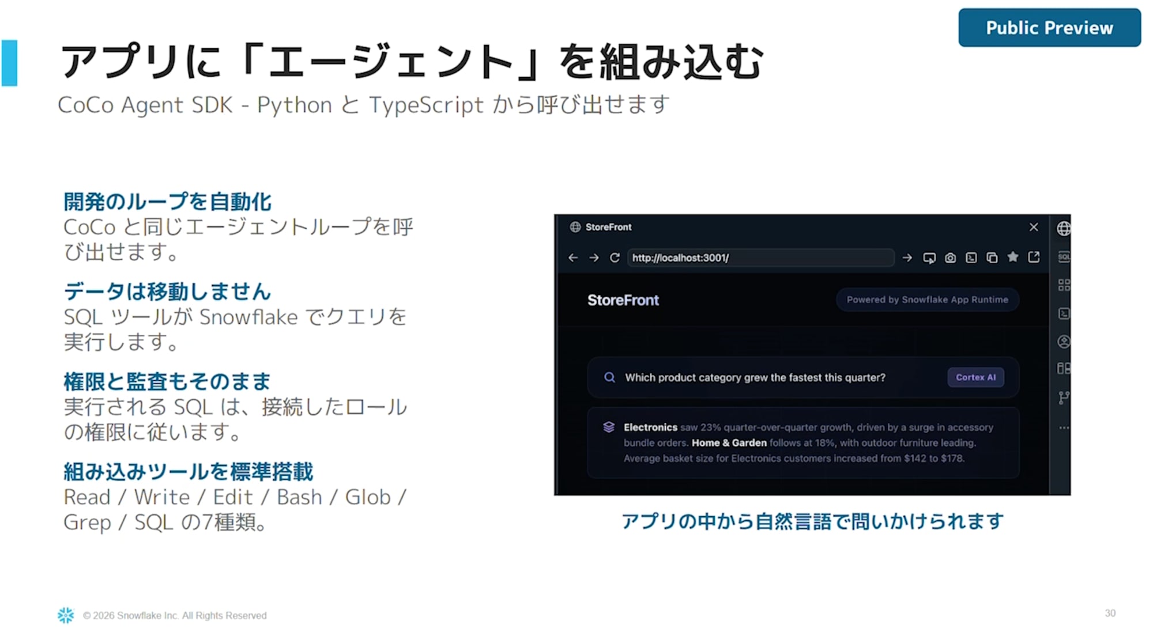Open the git branch icon in sidebar

pyautogui.click(x=1064, y=397)
